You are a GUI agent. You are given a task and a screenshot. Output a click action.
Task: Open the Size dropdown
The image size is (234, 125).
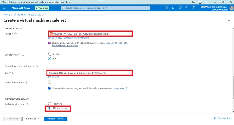tap(90, 73)
